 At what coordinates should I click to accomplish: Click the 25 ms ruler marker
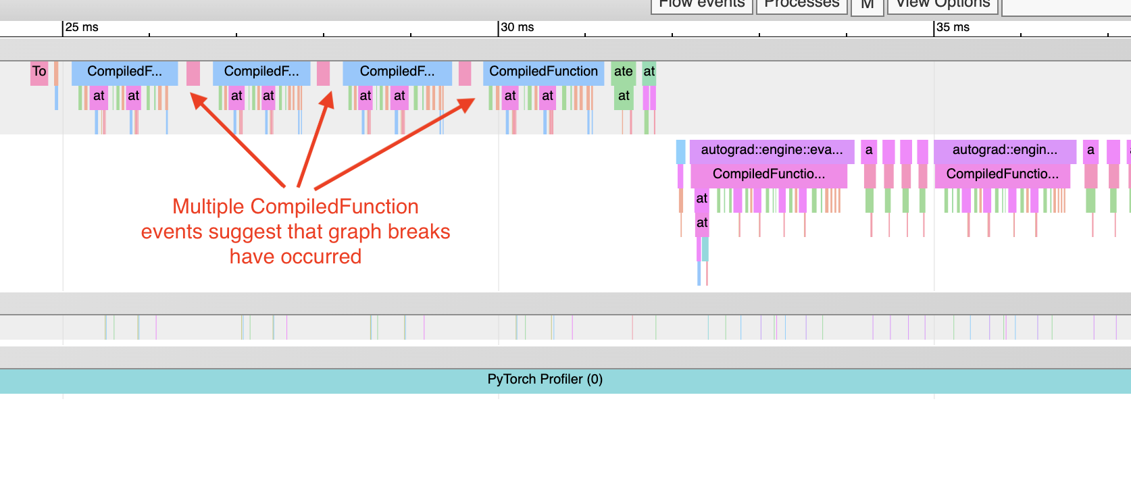[x=81, y=28]
